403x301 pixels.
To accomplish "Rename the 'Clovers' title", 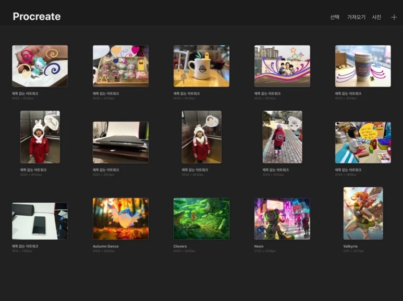I will (180, 246).
